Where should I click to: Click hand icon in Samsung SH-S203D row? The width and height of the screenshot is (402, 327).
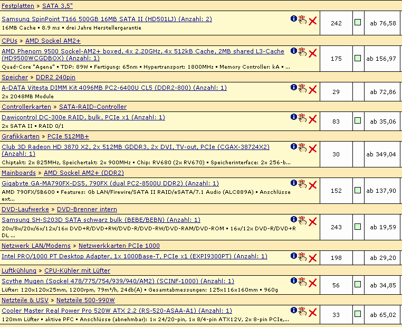click(x=302, y=220)
